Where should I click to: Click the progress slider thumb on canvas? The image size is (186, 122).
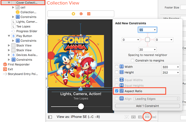tap(81, 106)
